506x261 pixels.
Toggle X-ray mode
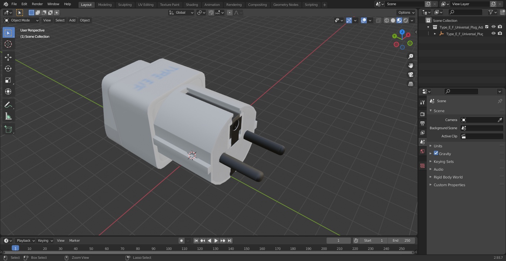pyautogui.click(x=378, y=20)
